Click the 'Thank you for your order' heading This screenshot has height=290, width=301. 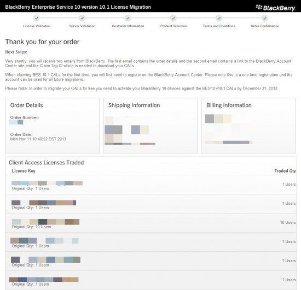pos(42,42)
